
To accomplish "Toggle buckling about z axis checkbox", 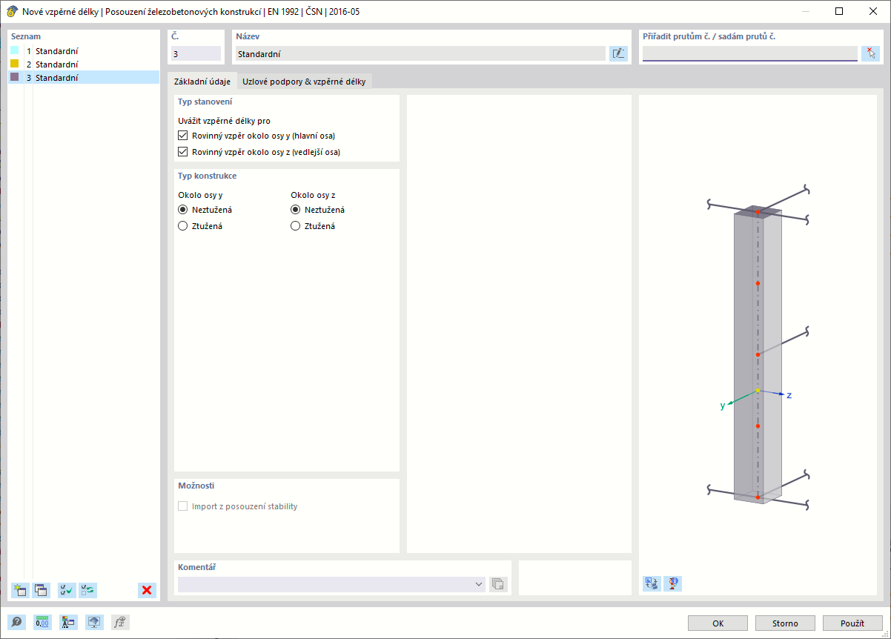I will point(183,152).
